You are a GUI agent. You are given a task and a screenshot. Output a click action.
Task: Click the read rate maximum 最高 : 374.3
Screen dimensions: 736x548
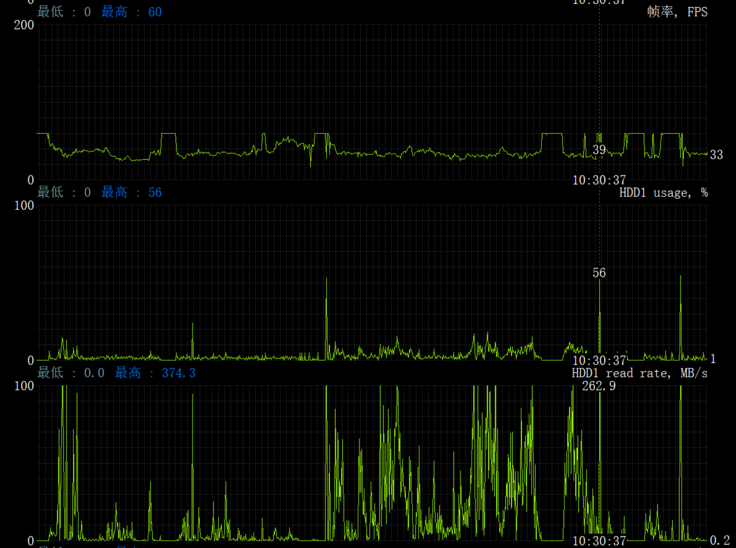coord(155,373)
